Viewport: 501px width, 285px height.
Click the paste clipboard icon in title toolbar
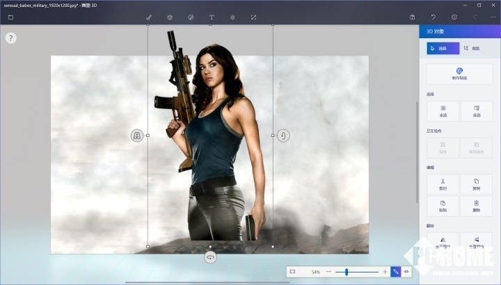point(413,17)
